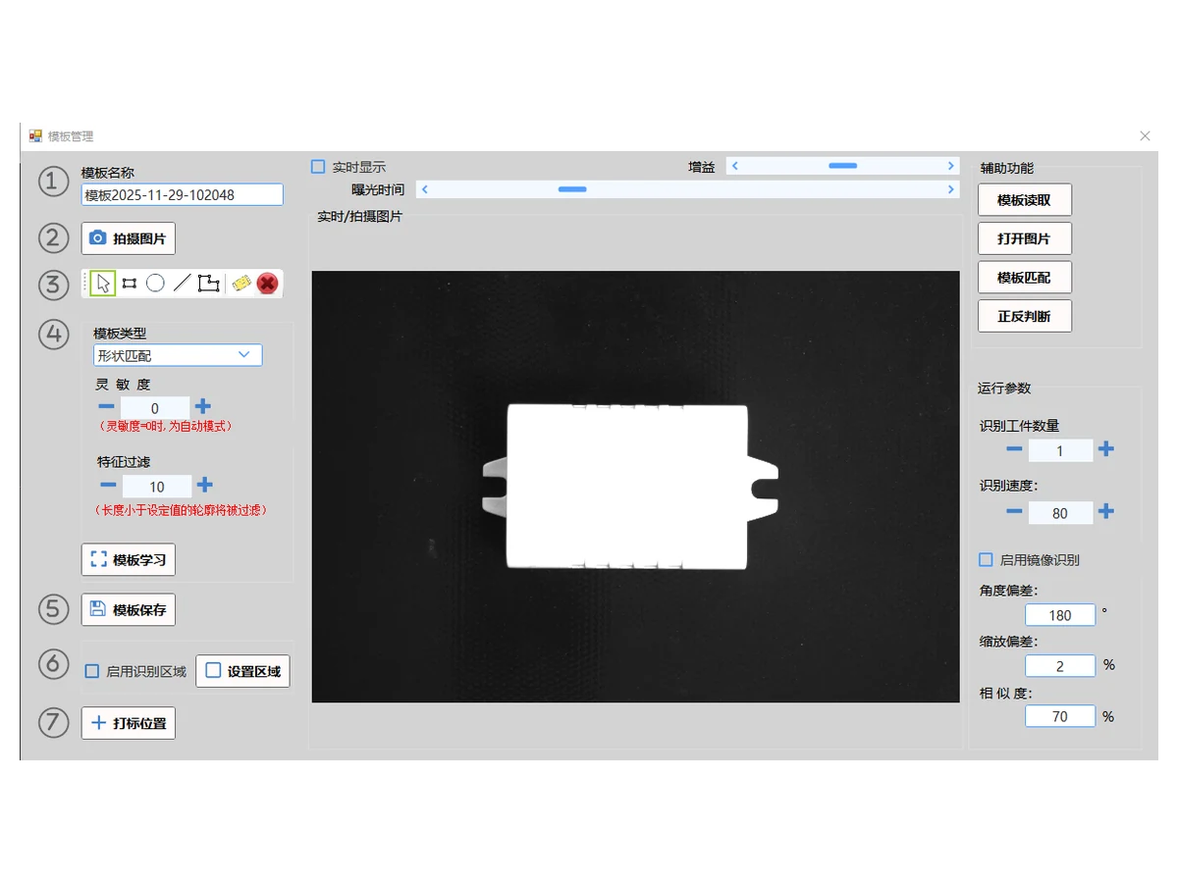Click the 角度偏差 value field
This screenshot has width=1178, height=883.
click(x=1060, y=615)
